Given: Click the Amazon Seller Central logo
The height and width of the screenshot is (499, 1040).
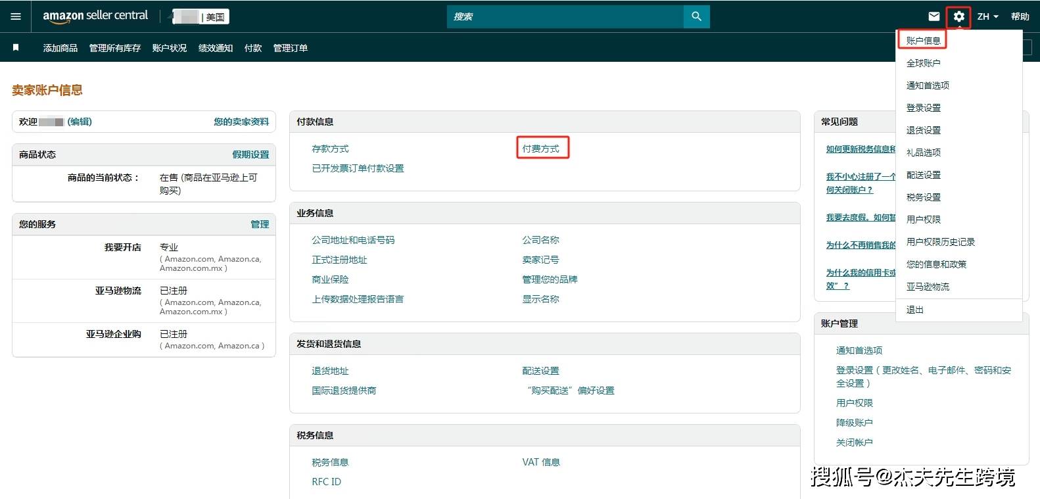Looking at the screenshot, I should tap(95, 16).
